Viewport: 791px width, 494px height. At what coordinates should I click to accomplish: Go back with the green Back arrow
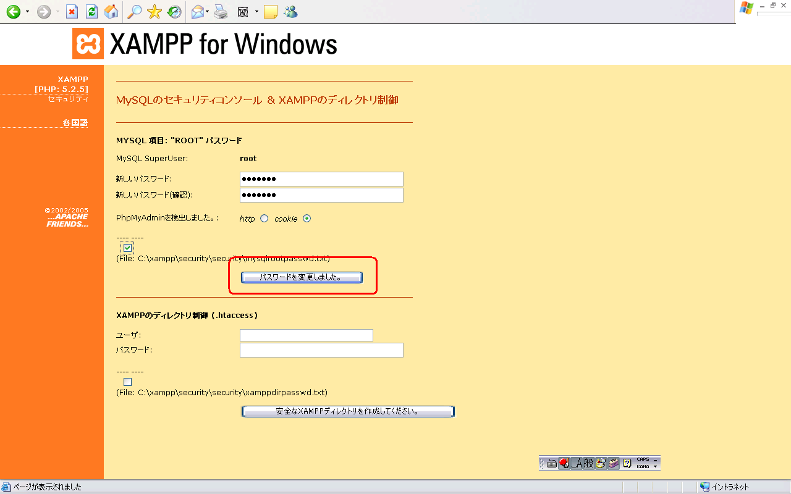(13, 11)
